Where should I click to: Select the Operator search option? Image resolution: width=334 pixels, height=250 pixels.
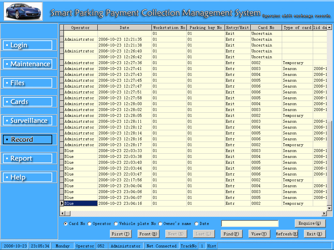(x=90, y=224)
